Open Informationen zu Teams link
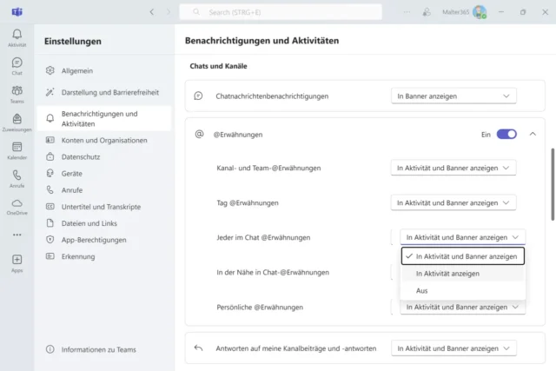The width and height of the screenshot is (556, 371). 97,349
